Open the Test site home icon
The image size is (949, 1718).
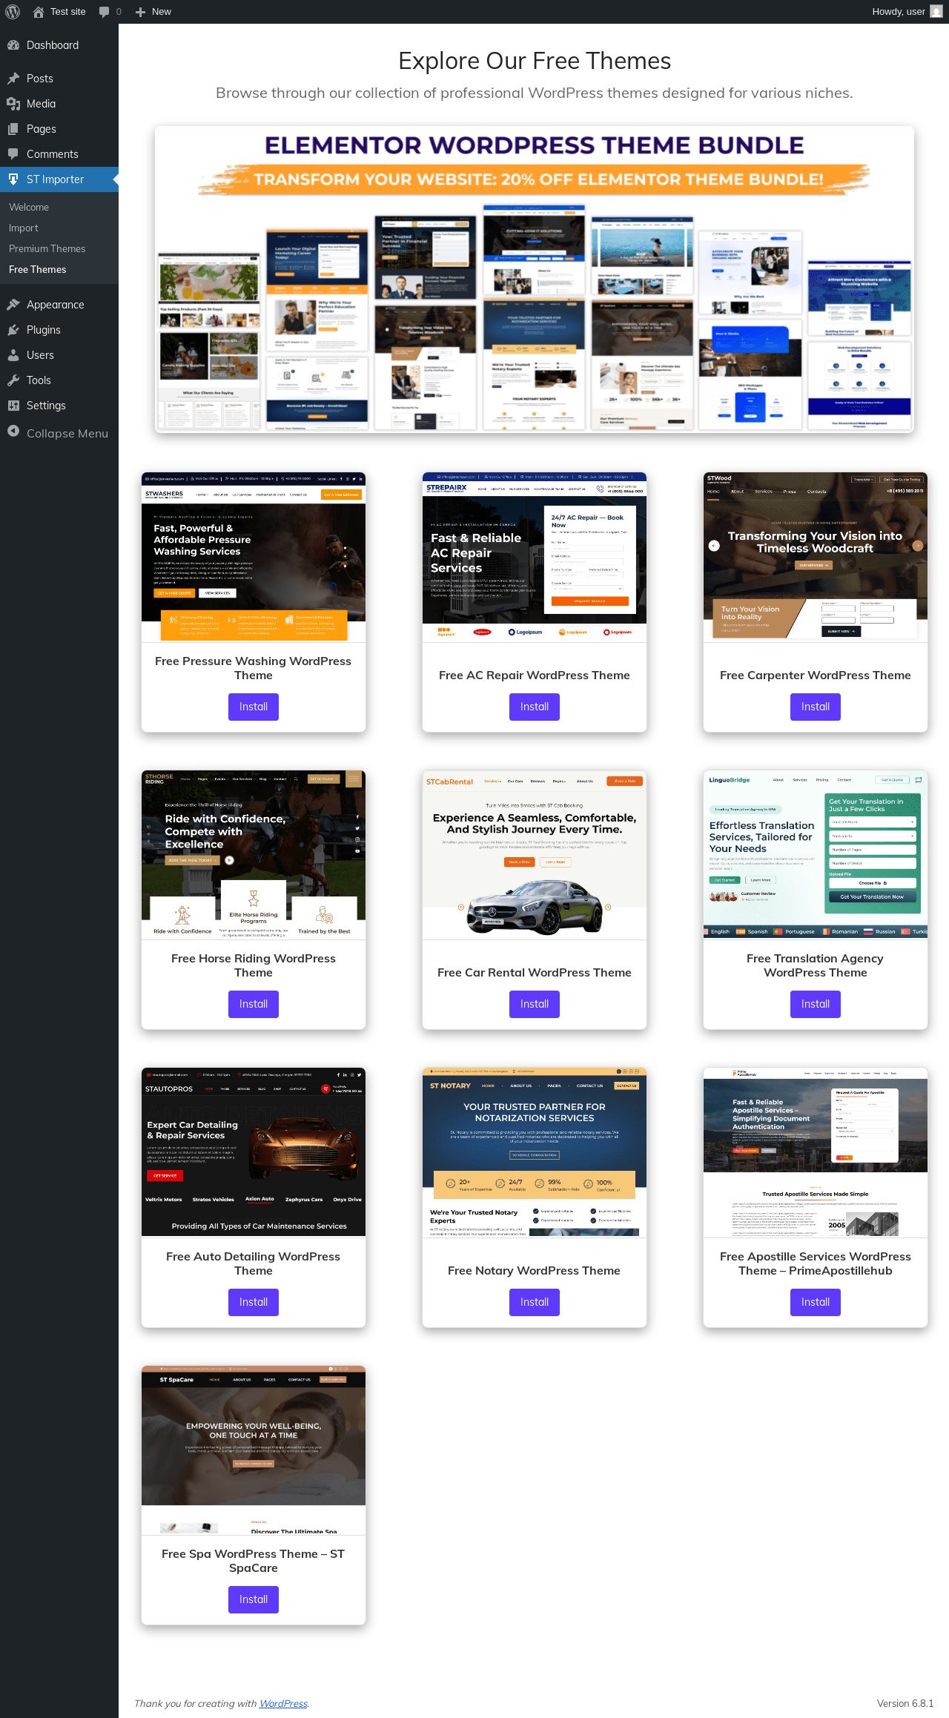click(39, 12)
